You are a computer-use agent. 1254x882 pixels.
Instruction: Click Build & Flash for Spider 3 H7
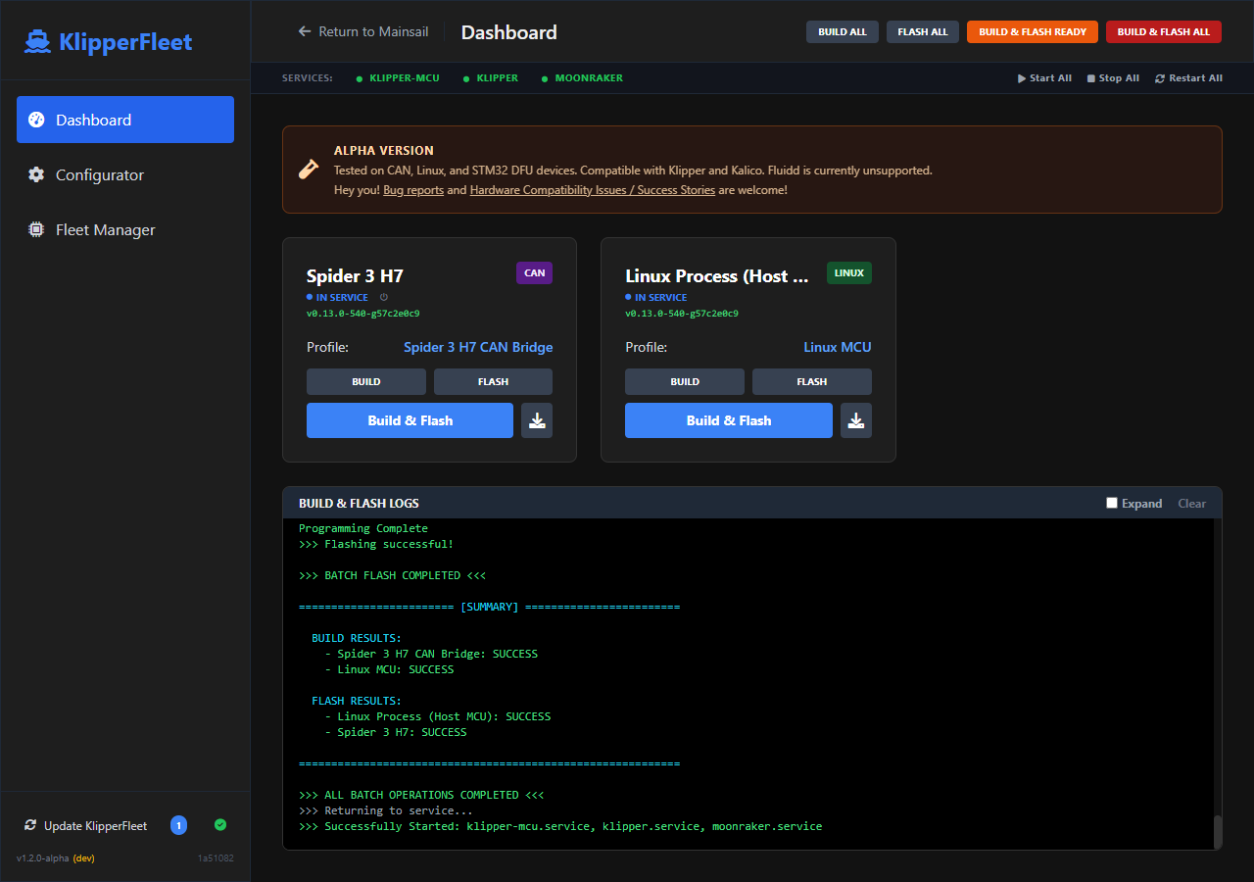(410, 420)
